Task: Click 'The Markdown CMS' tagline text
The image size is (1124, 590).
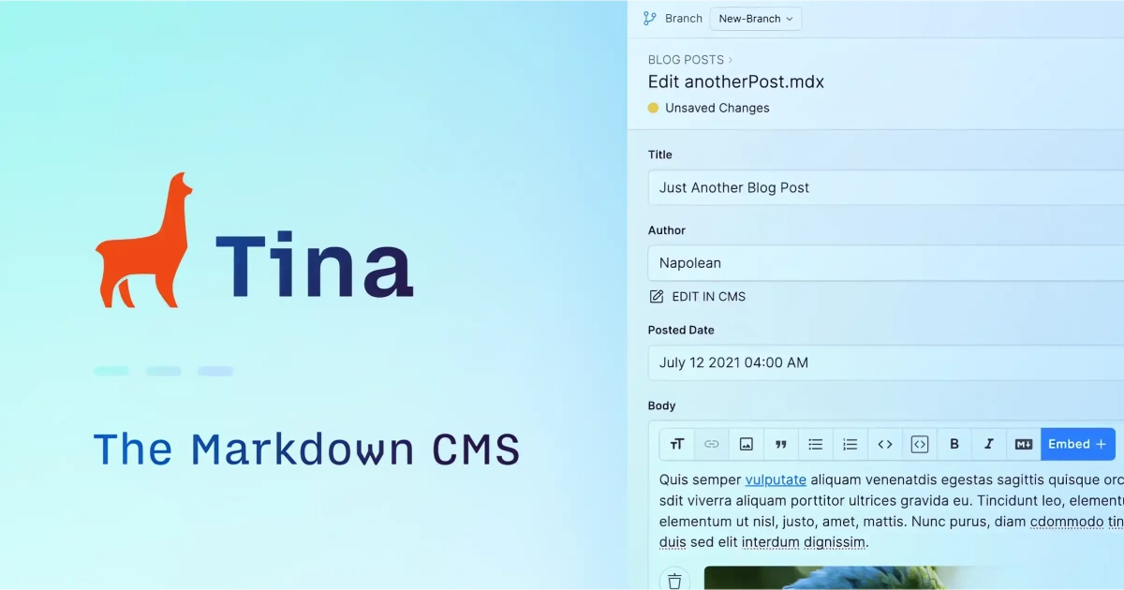Action: (306, 450)
